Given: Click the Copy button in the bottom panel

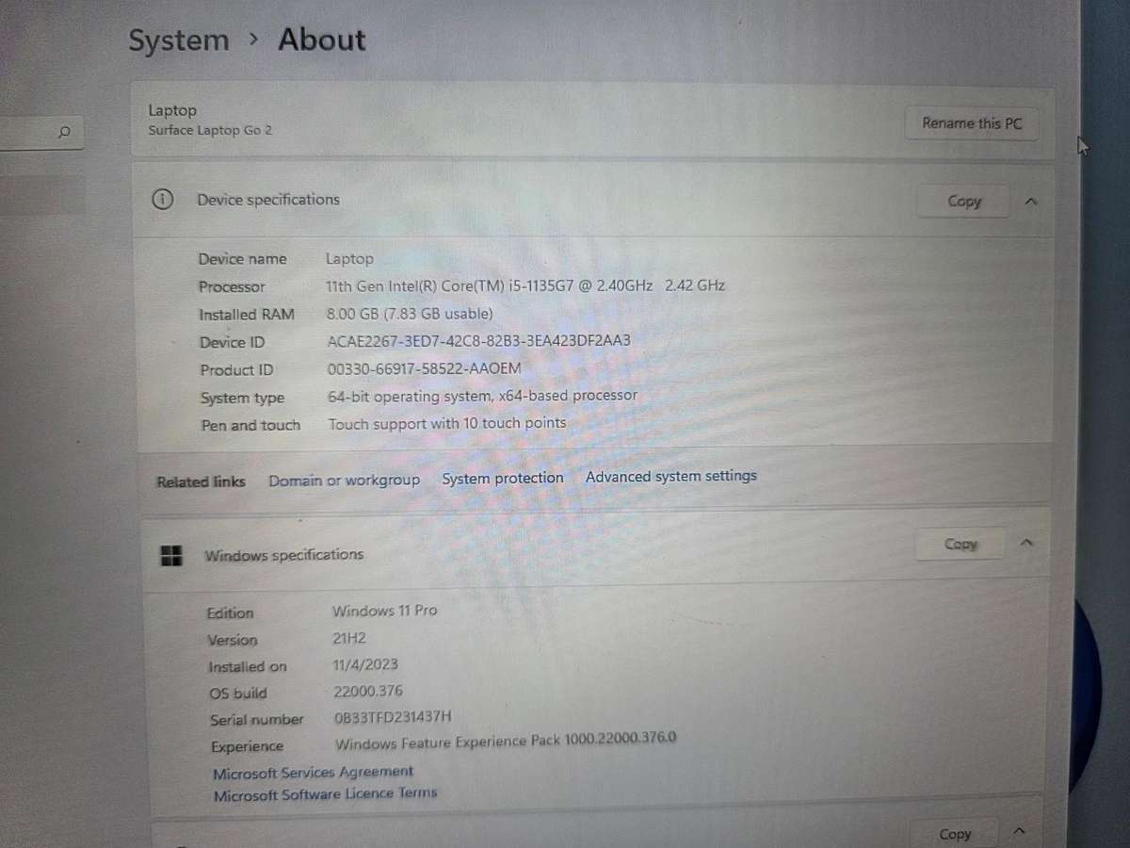Looking at the screenshot, I should pyautogui.click(x=954, y=833).
